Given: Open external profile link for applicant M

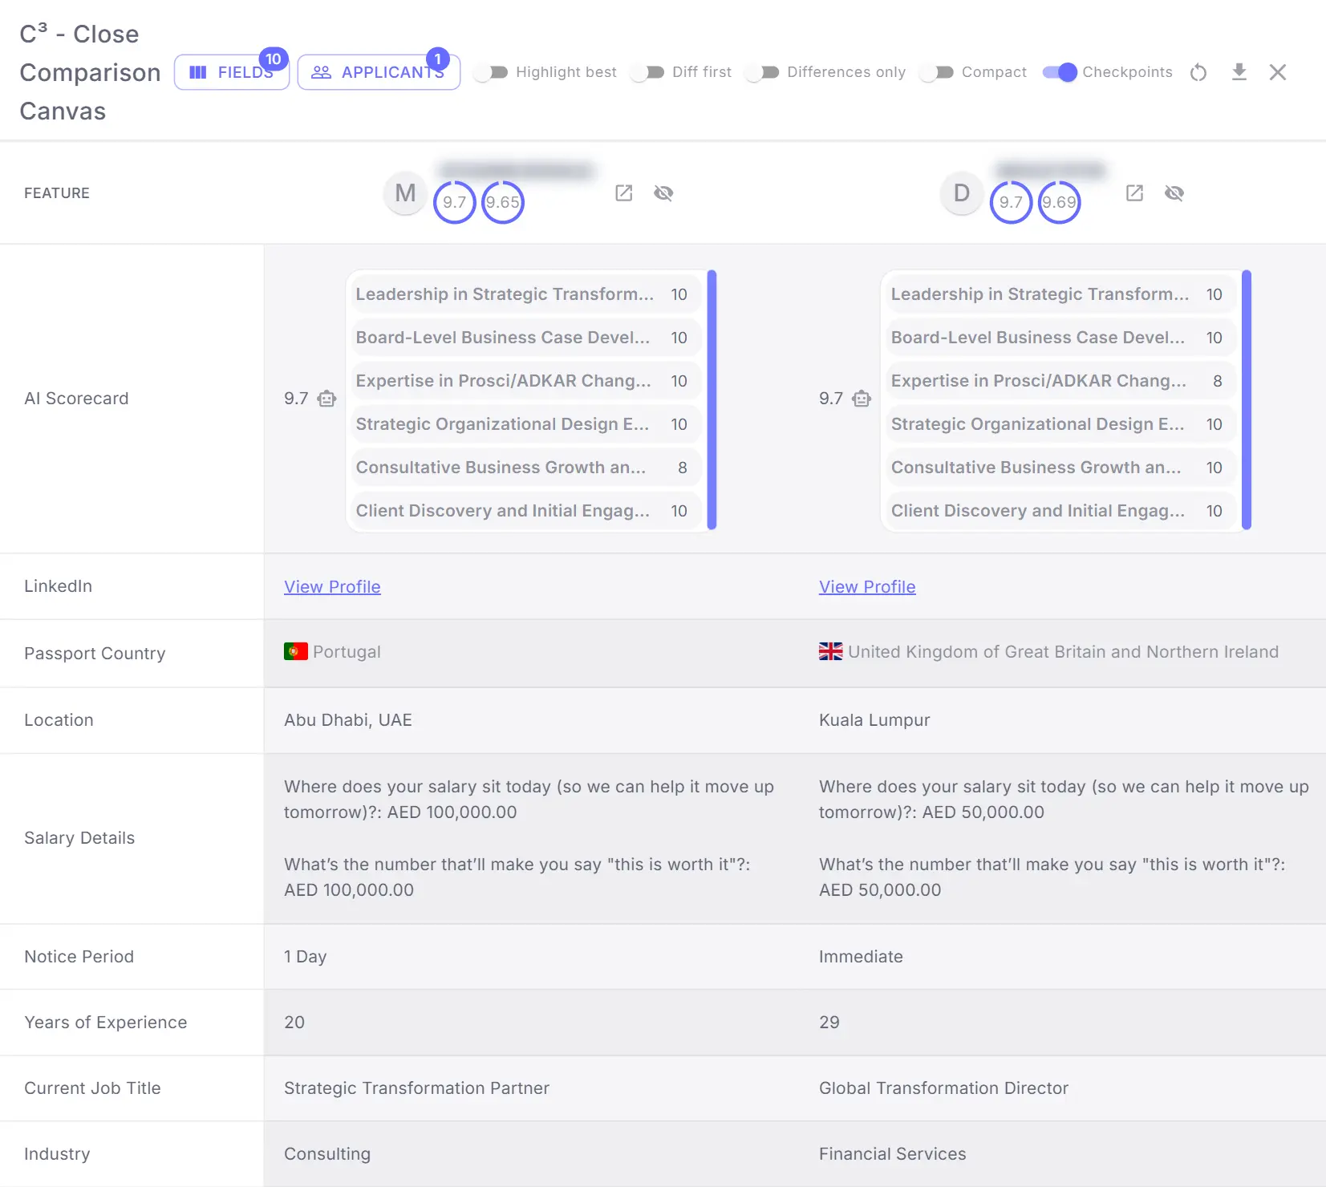Looking at the screenshot, I should pos(624,192).
